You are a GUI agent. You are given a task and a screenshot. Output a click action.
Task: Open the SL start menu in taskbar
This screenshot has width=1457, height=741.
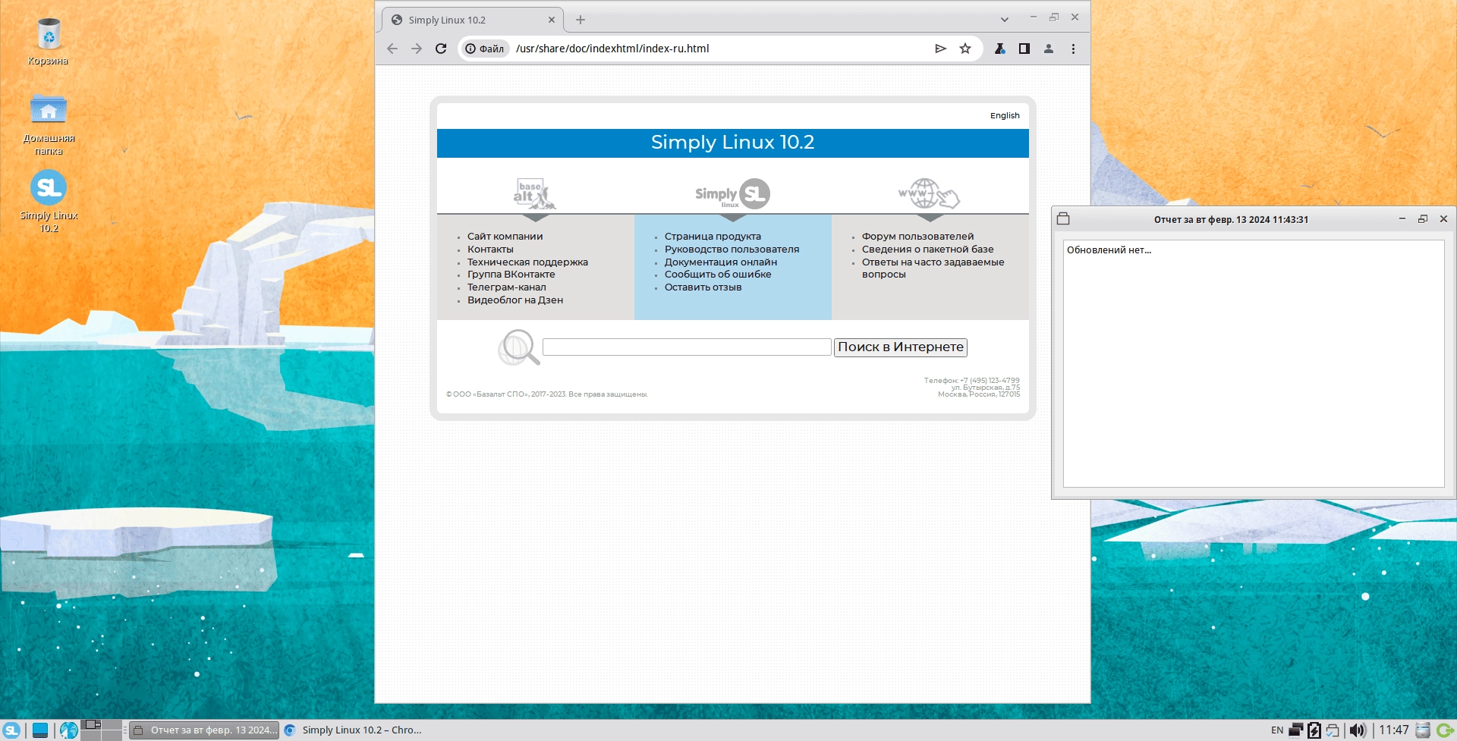pyautogui.click(x=11, y=730)
